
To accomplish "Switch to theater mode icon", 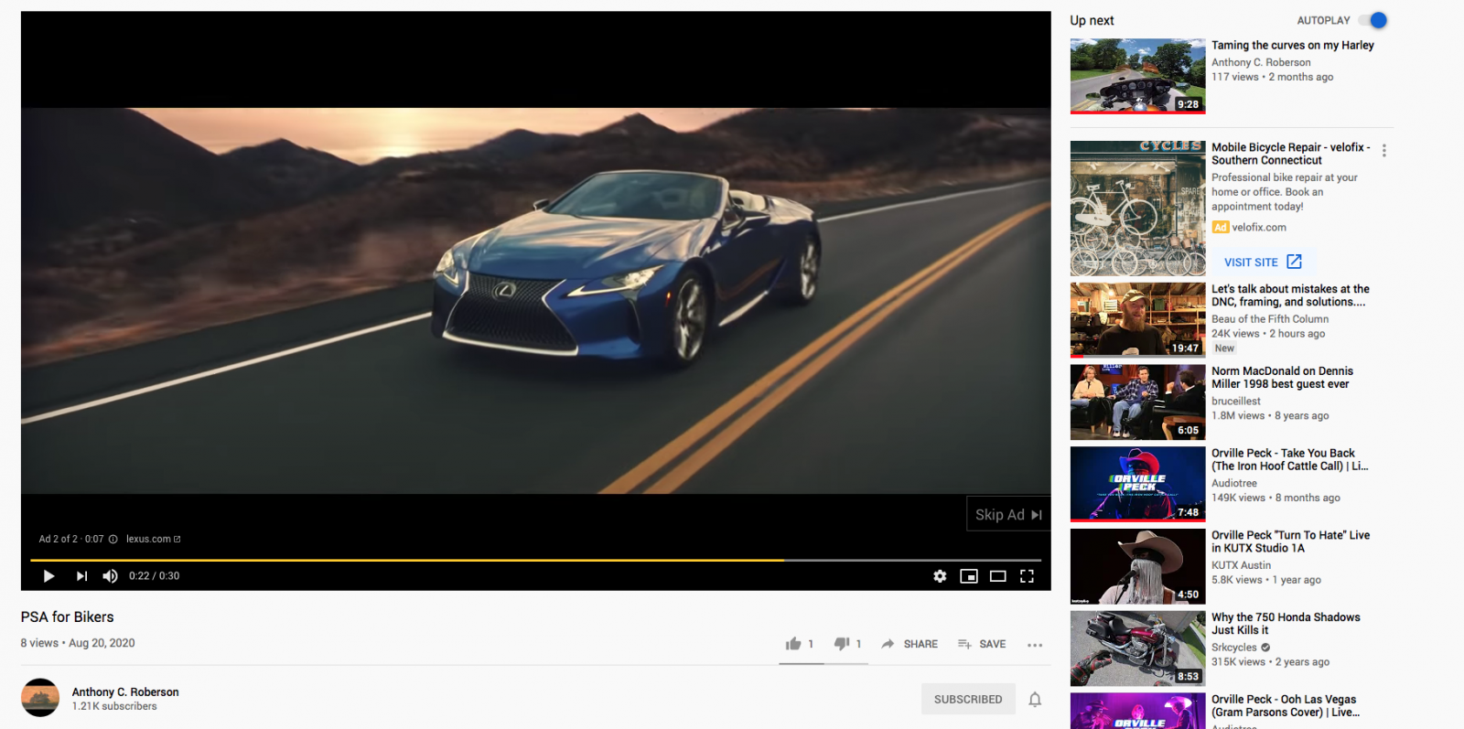I will tap(998, 576).
